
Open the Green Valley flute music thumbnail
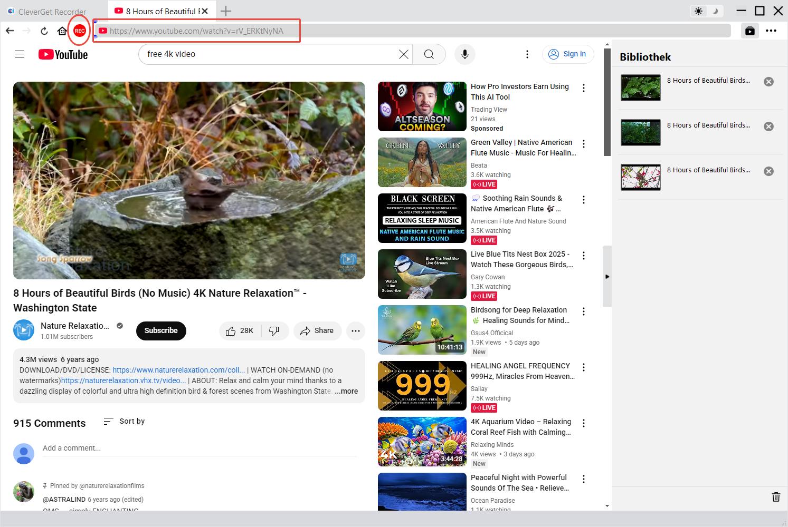point(422,162)
